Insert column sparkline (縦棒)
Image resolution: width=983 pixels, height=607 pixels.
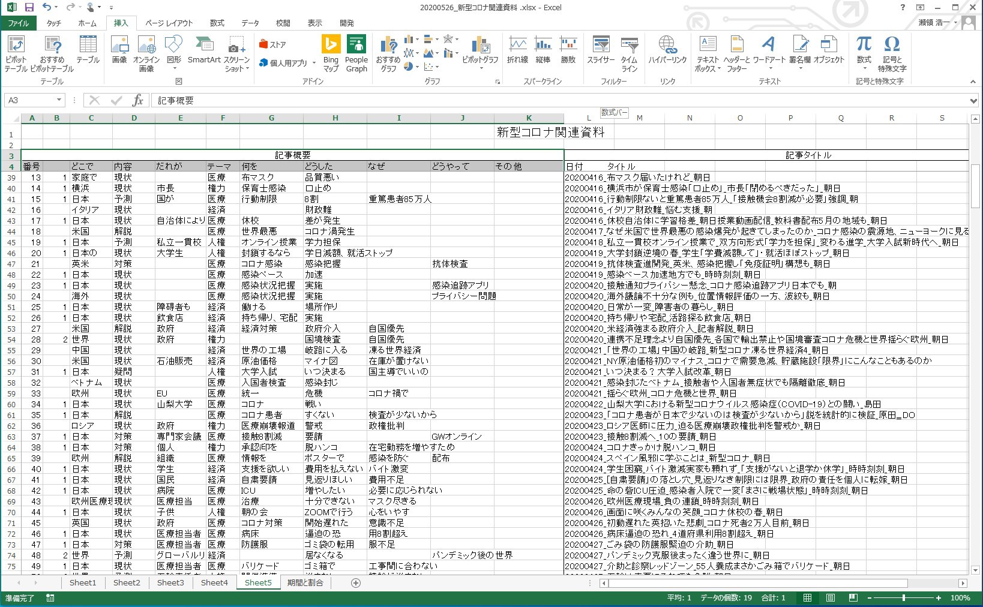tap(543, 50)
